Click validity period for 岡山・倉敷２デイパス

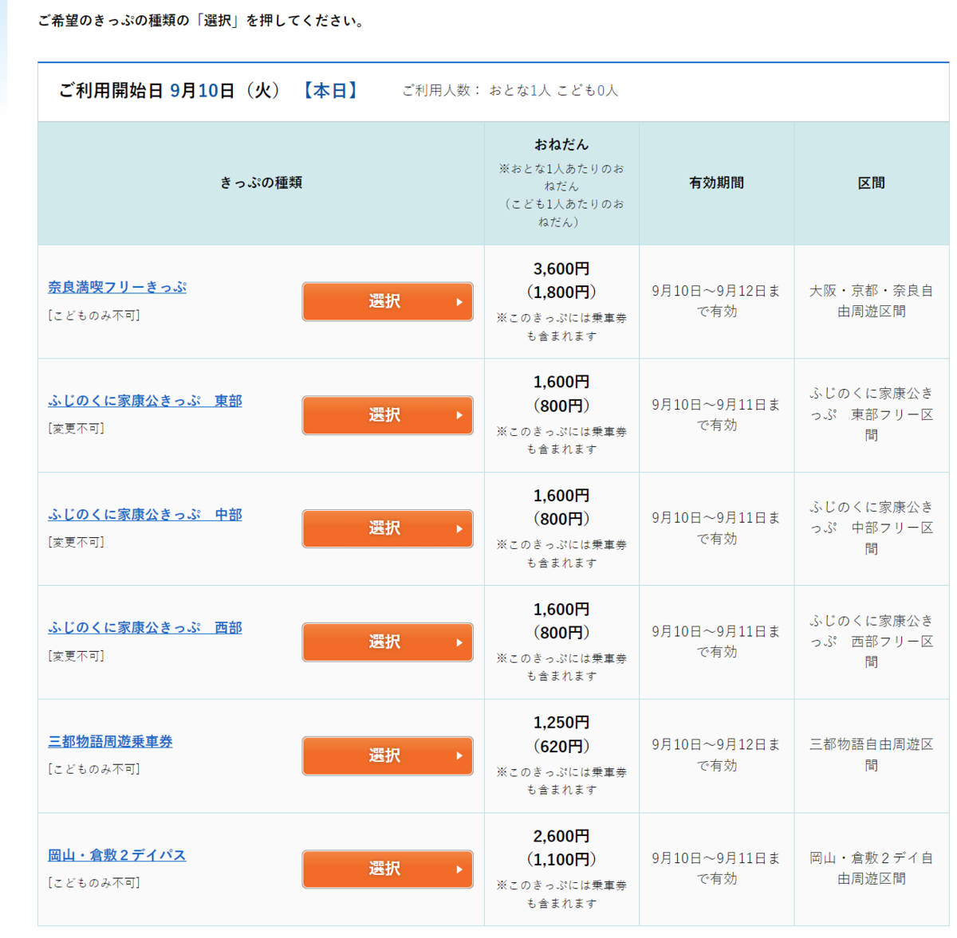click(x=716, y=869)
